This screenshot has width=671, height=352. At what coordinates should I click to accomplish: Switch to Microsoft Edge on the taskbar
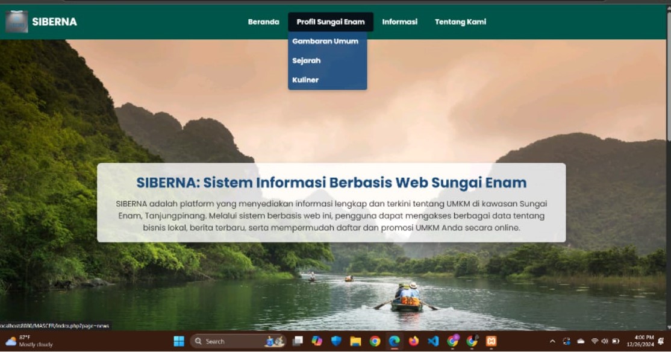pos(394,341)
